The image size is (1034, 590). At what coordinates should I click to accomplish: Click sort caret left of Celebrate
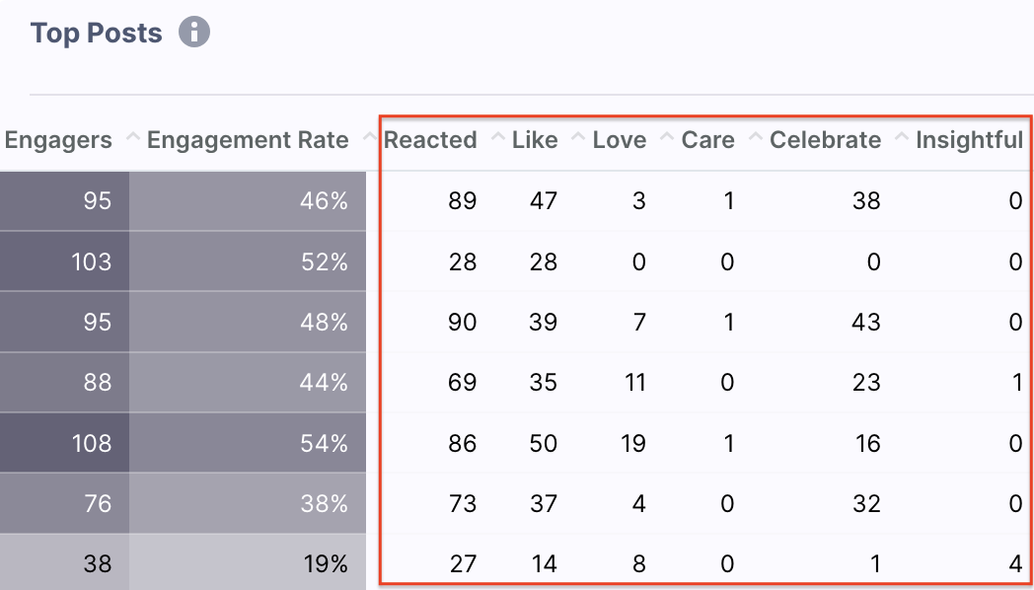[756, 136]
